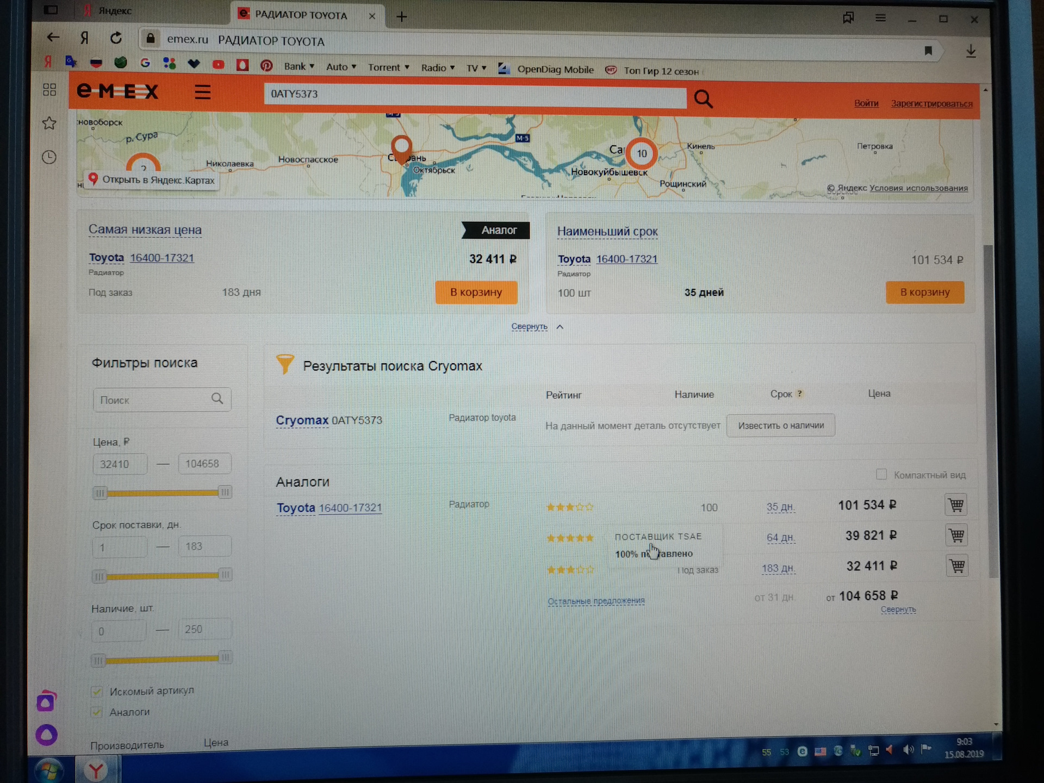Add the 39 821 ₽ offer to cart
The width and height of the screenshot is (1044, 783).
point(956,536)
